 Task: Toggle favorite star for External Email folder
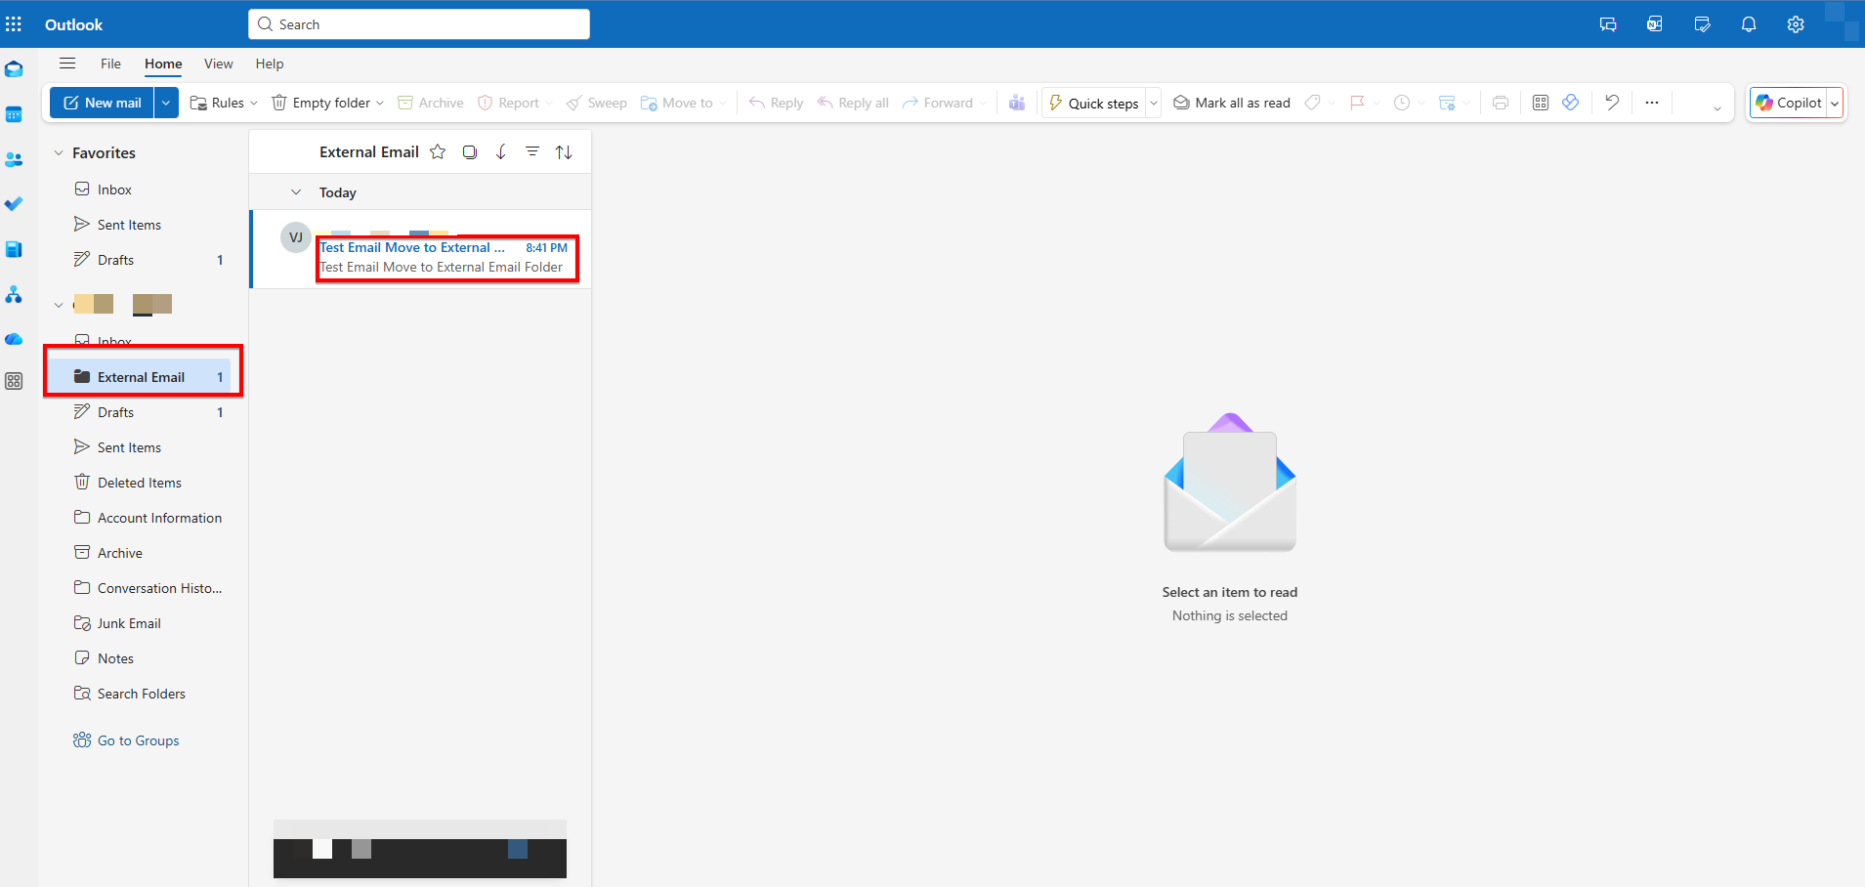click(x=437, y=151)
